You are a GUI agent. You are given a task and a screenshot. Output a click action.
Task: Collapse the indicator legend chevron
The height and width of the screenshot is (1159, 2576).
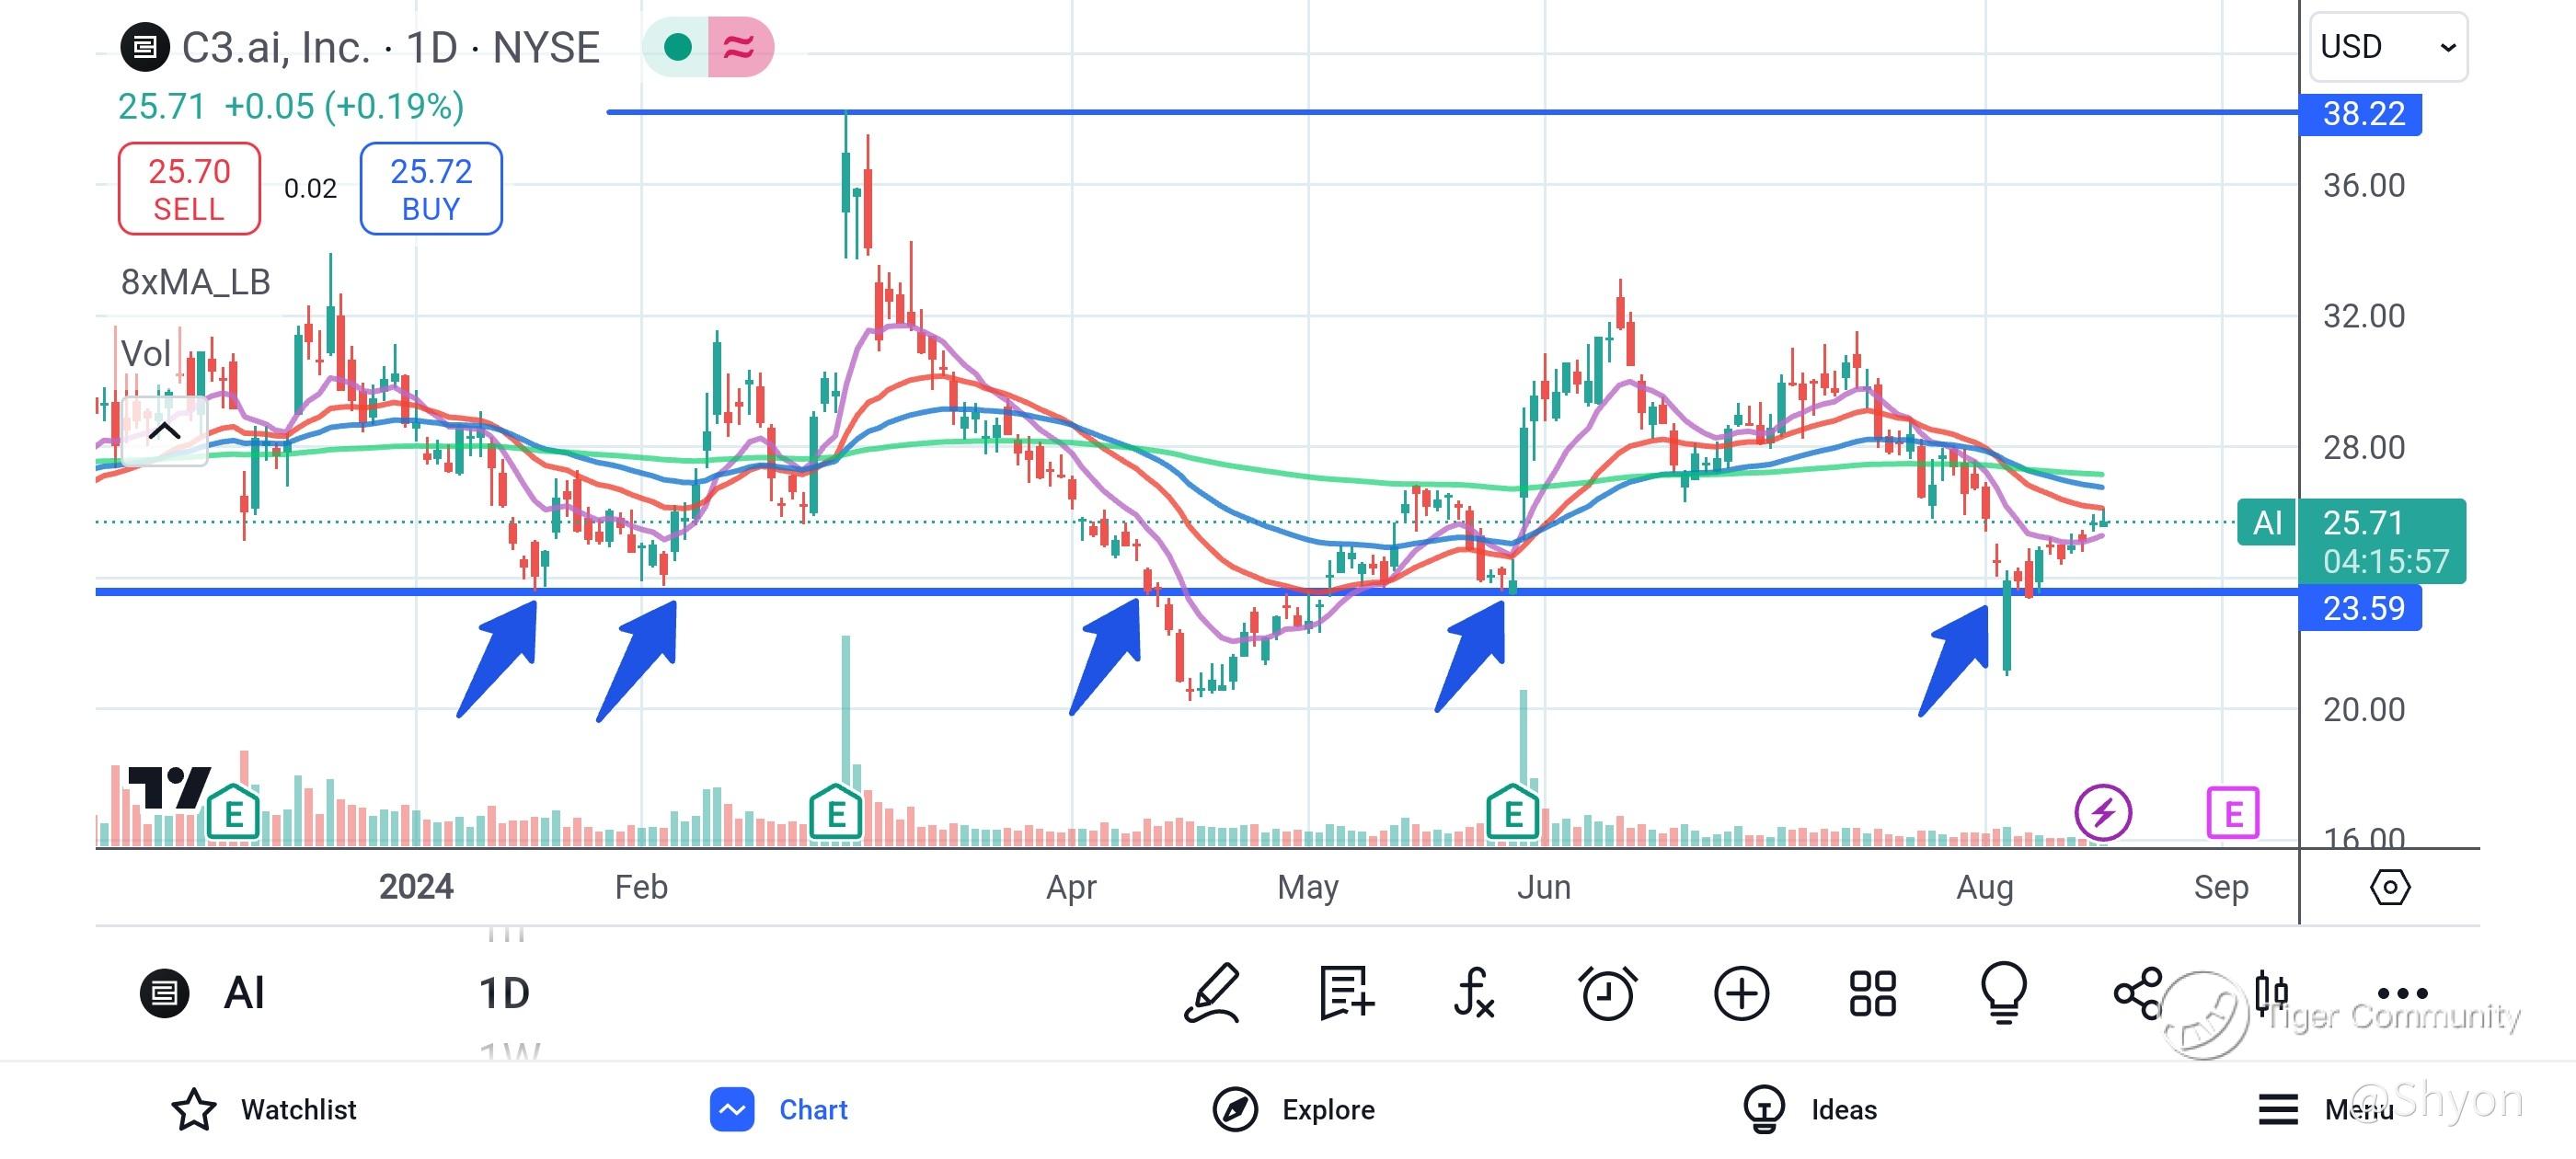click(164, 432)
